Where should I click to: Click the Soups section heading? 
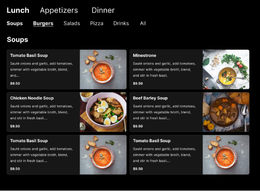click(17, 40)
